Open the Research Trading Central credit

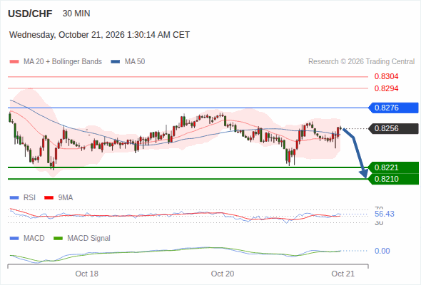click(x=361, y=62)
